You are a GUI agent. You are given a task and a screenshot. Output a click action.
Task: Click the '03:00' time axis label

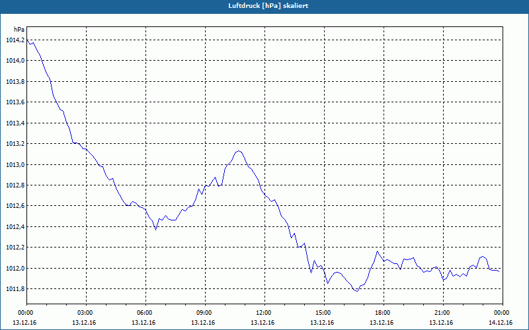[x=86, y=313]
